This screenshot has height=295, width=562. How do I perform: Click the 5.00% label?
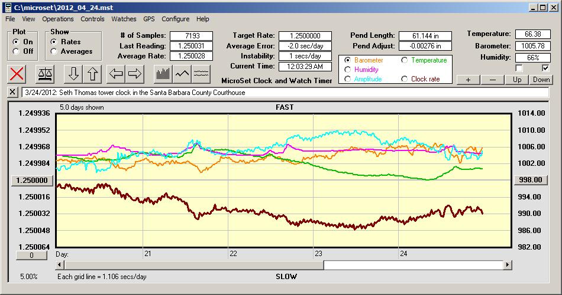point(28,276)
